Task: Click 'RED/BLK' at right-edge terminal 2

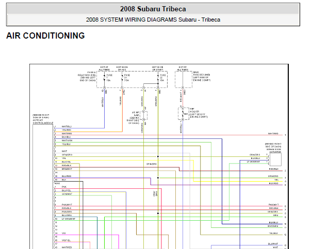Action: (274, 169)
